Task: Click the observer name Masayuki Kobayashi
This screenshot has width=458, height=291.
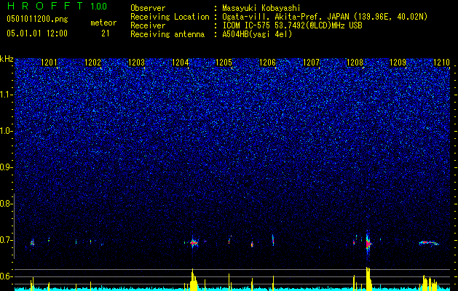Action: coord(261,8)
